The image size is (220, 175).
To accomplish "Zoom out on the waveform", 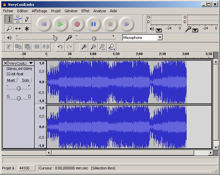I will click(x=93, y=47).
